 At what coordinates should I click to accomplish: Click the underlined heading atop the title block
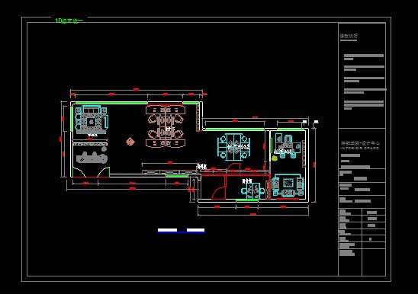(349, 37)
